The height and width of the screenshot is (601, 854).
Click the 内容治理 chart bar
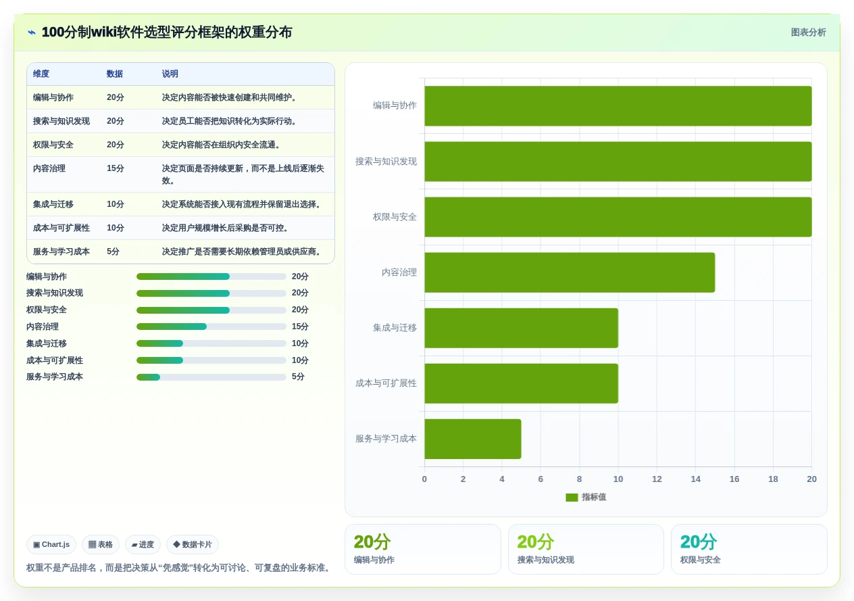coord(570,272)
